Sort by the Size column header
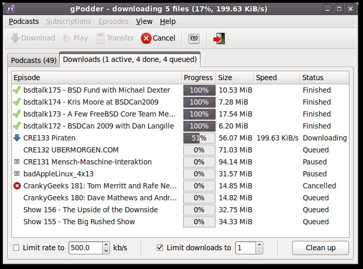 point(235,78)
